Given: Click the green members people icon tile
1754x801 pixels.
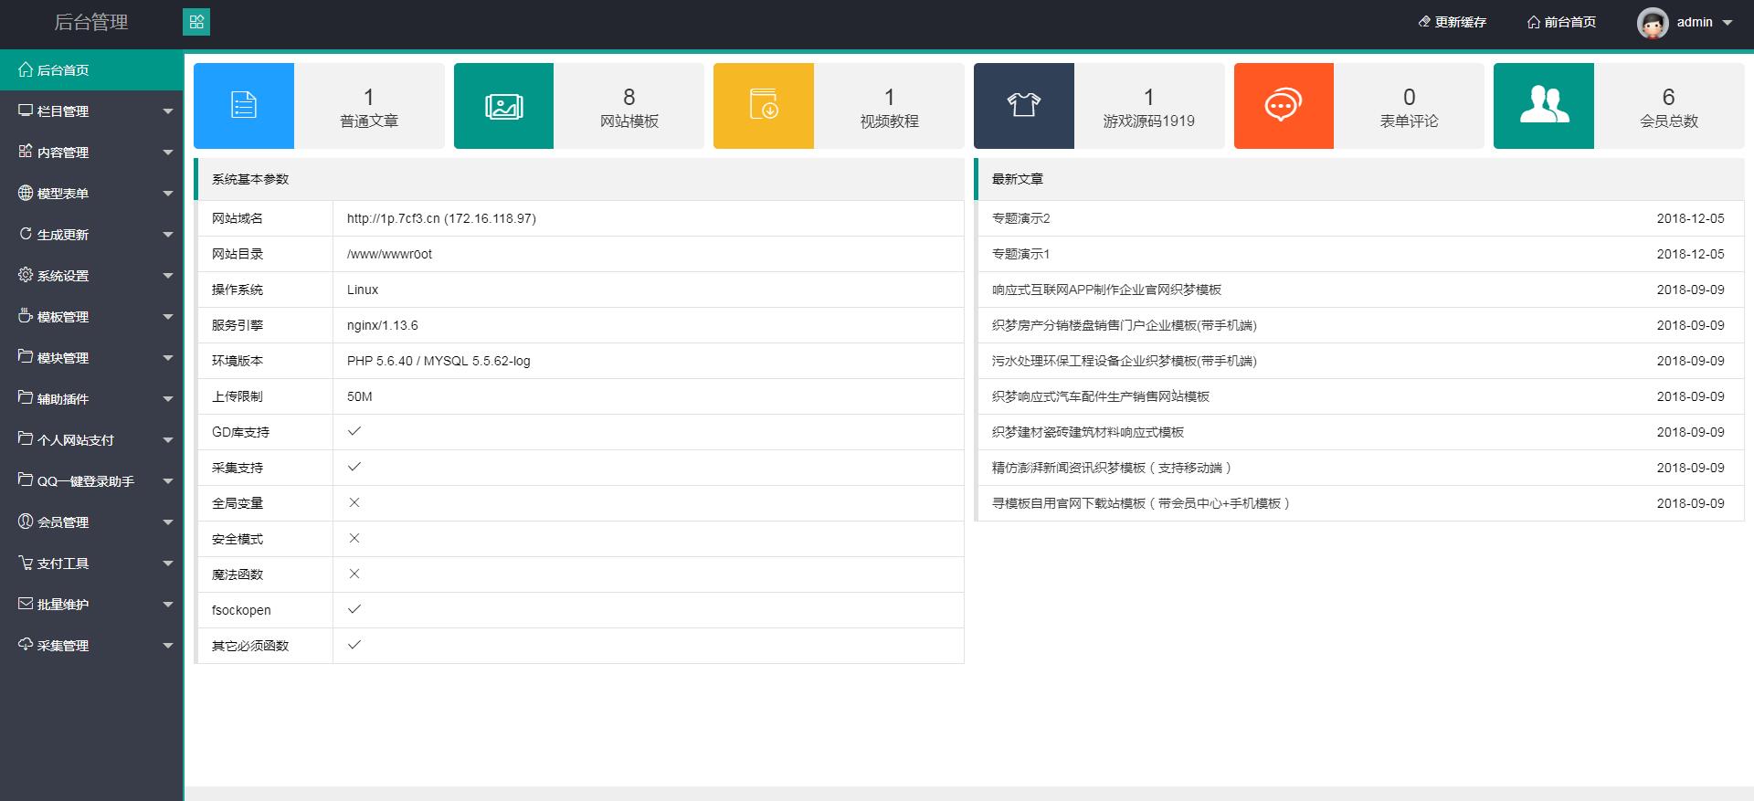Looking at the screenshot, I should (1543, 105).
